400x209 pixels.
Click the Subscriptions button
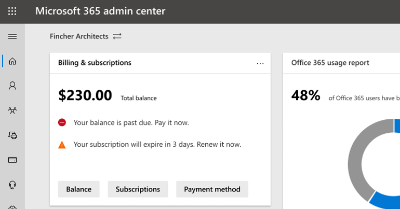tap(138, 189)
